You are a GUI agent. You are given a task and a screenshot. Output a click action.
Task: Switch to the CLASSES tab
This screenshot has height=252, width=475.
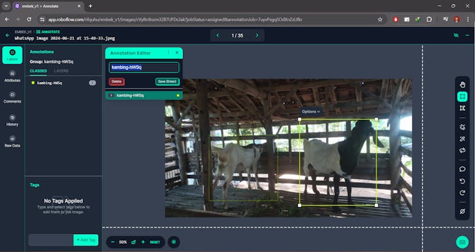pyautogui.click(x=38, y=71)
